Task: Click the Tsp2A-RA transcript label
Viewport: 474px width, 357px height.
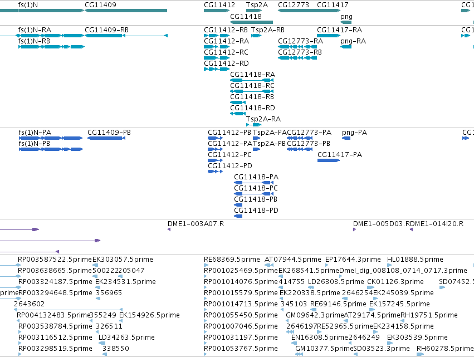Action: click(263, 119)
